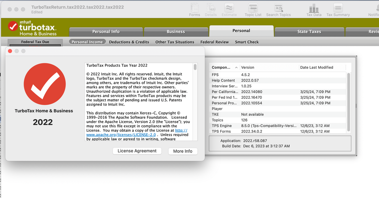Open the Smart Check section
The width and height of the screenshot is (379, 198).
[x=247, y=42]
